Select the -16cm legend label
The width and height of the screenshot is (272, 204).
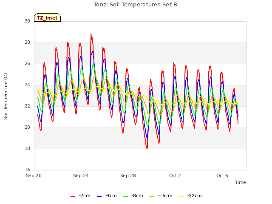tap(165, 195)
